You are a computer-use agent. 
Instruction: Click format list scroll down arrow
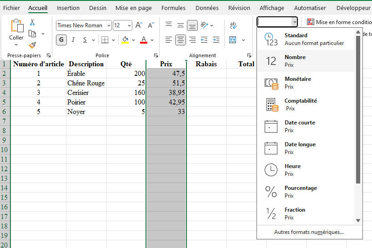(x=358, y=221)
